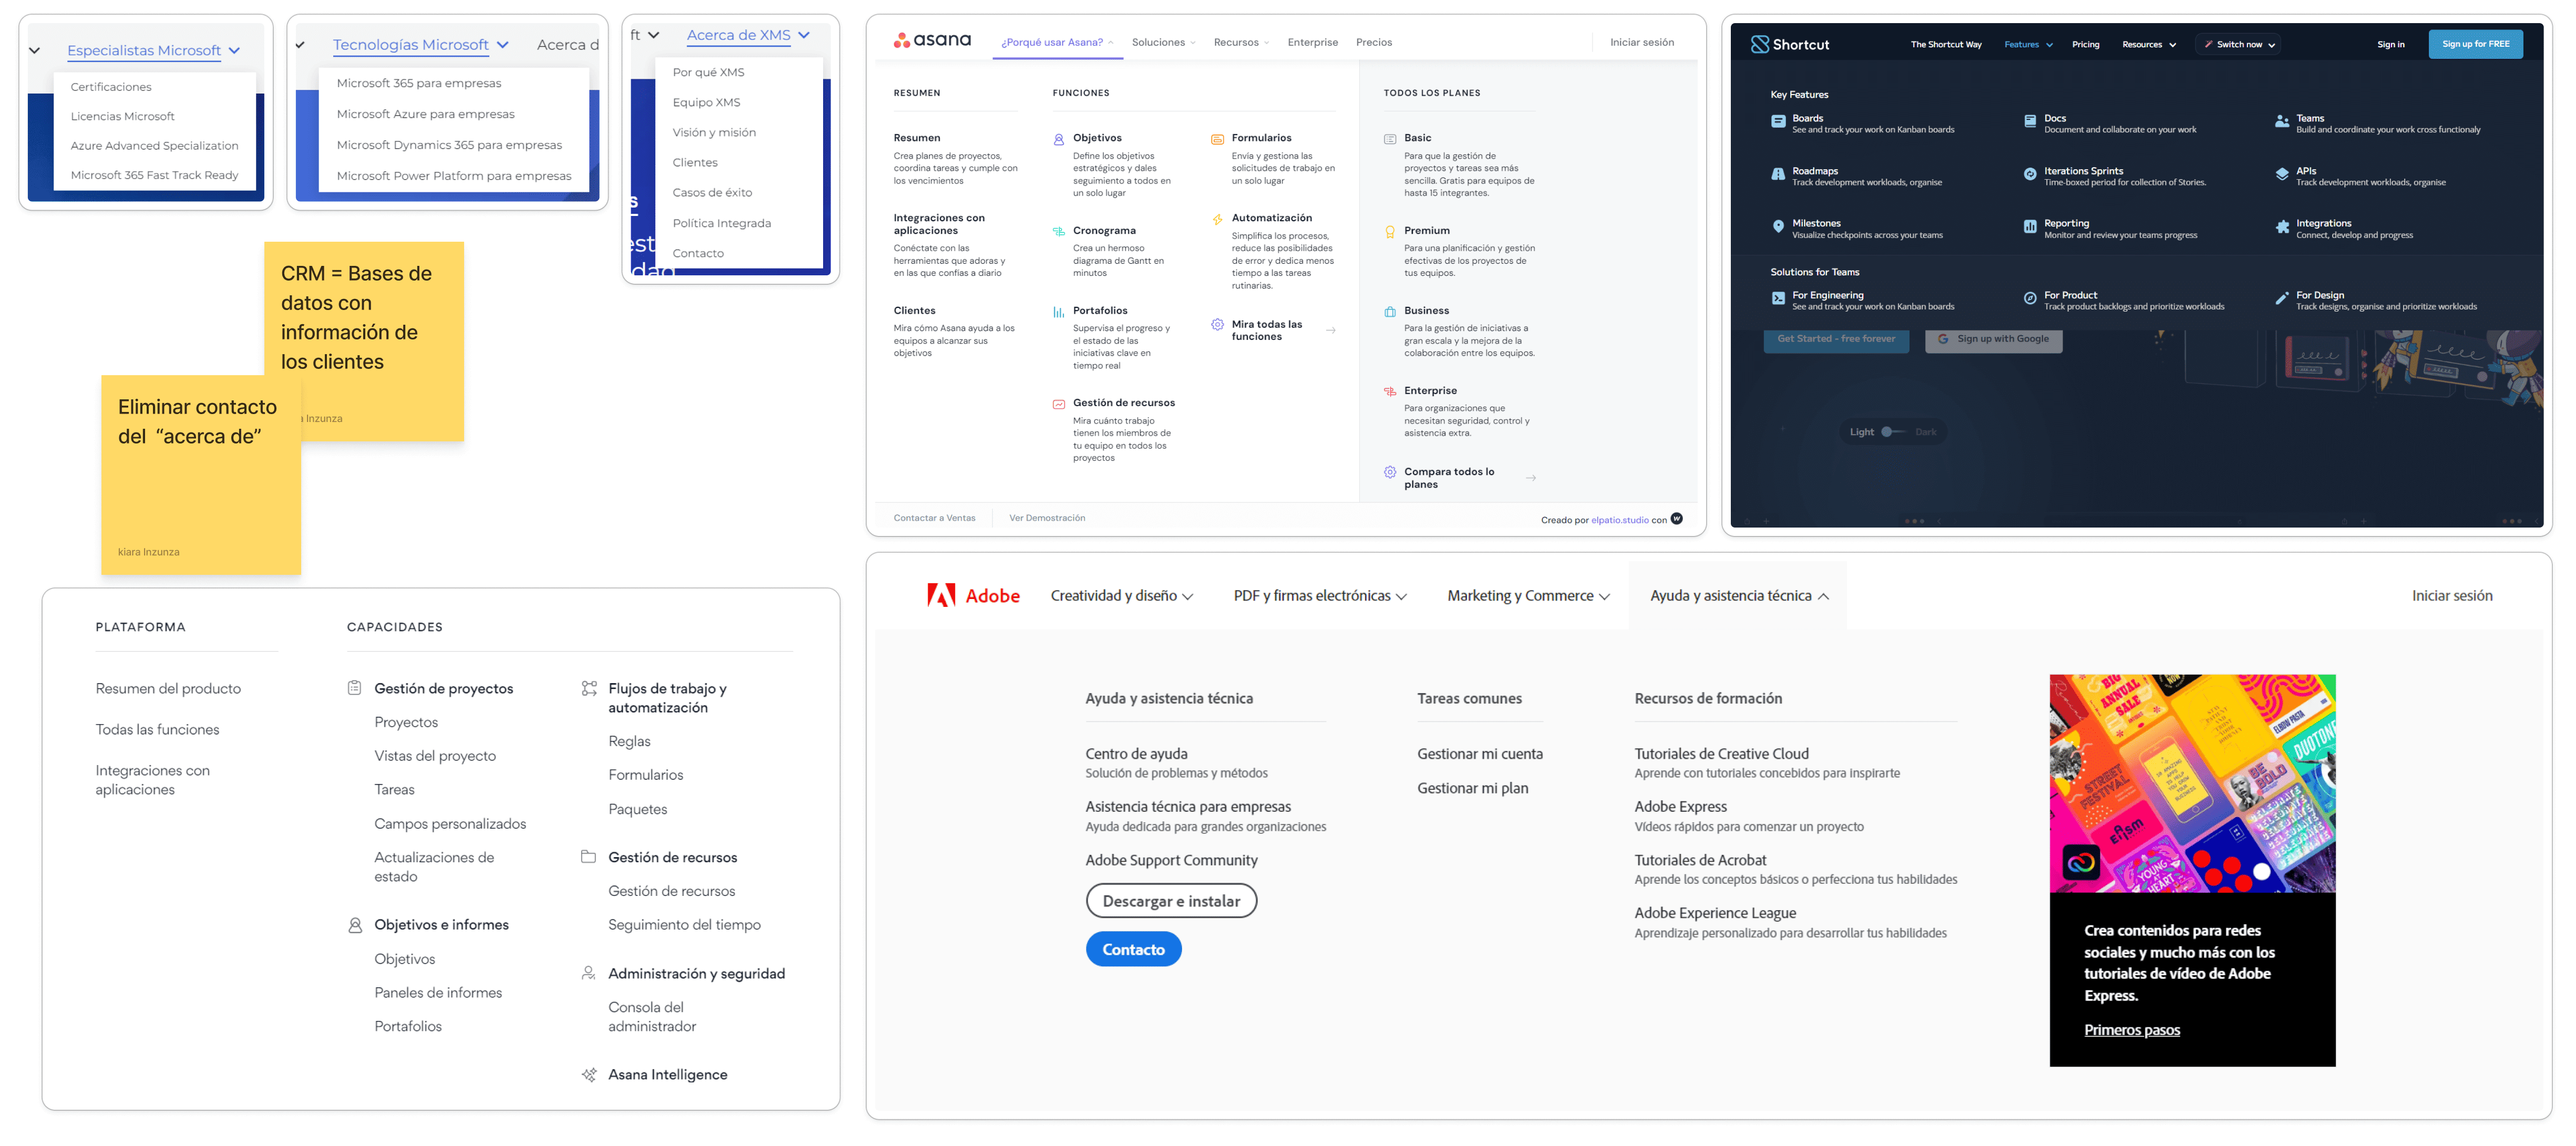Click the Asana Intelligence sparkle icon
This screenshot has height=1146, width=2576.
point(589,1074)
